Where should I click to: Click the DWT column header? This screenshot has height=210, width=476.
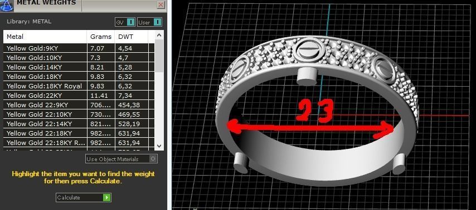coord(132,37)
